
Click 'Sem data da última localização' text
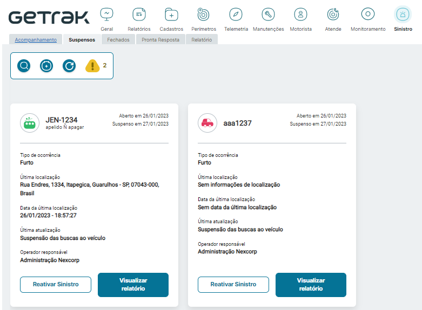237,208
